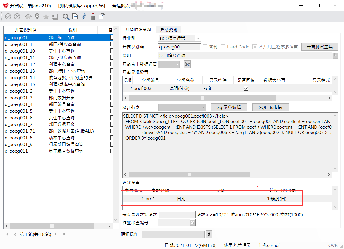Click the location pin toolbar icon
Screen dimensions: 344x249
[x=37, y=17]
